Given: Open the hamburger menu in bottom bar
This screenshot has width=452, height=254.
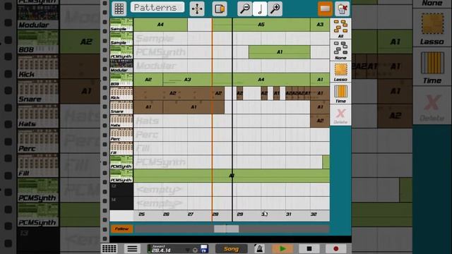Looking at the screenshot, I should (132, 248).
